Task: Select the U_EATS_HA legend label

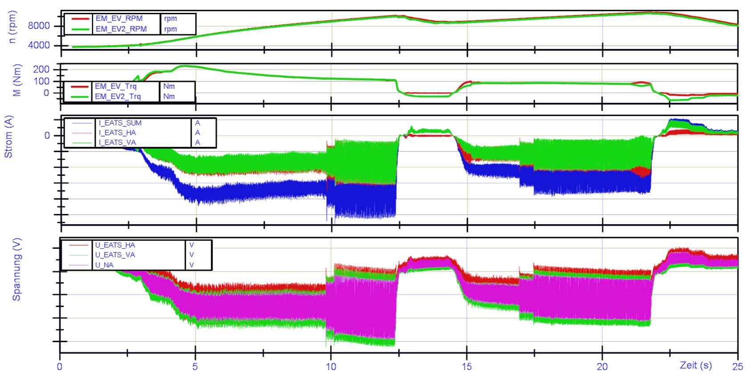Action: 115,245
